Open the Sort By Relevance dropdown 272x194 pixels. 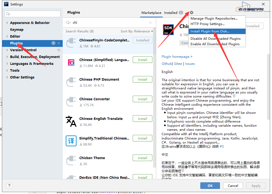137,31
